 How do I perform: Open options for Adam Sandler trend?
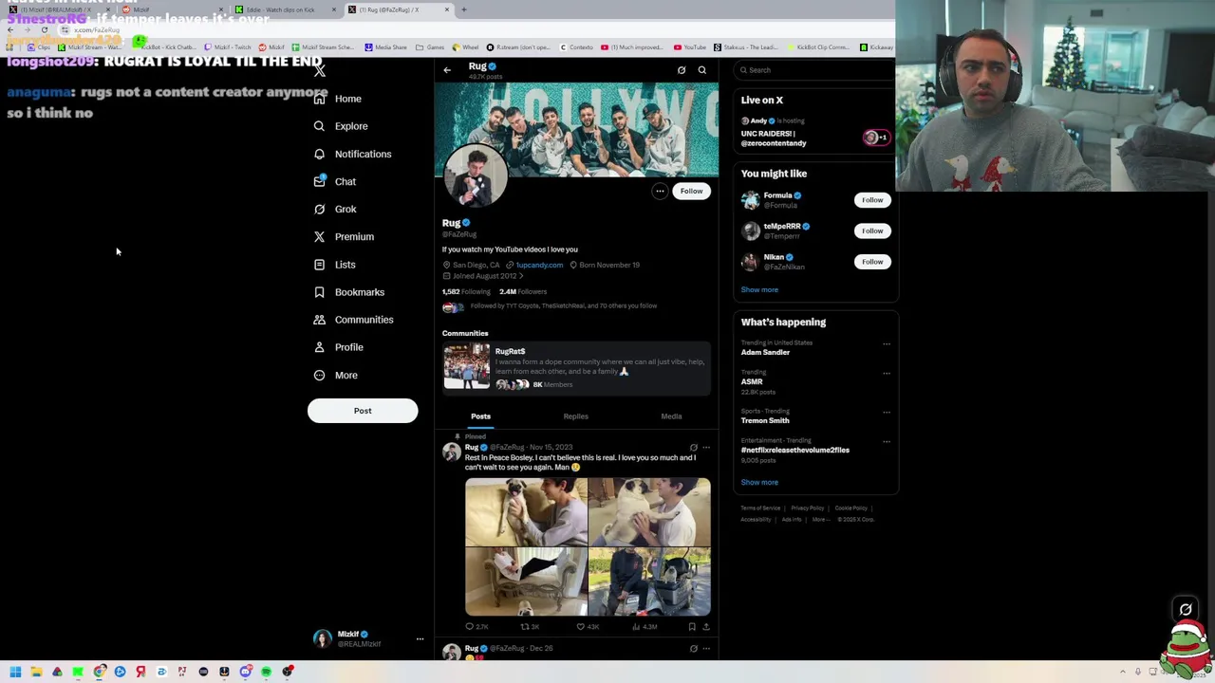click(x=887, y=344)
